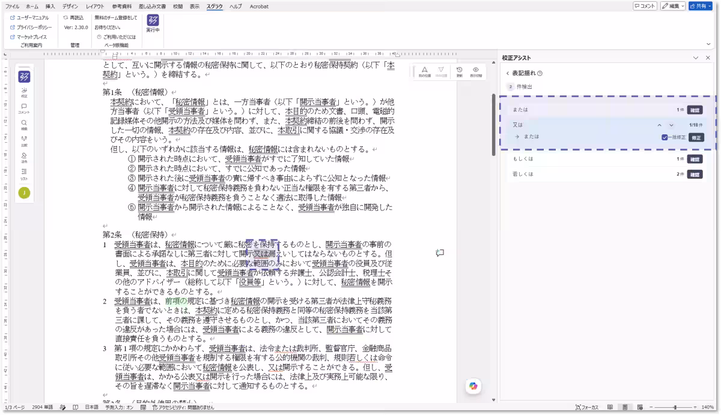Click the comment balloon icon in document margin
The image size is (721, 415).
439,253
